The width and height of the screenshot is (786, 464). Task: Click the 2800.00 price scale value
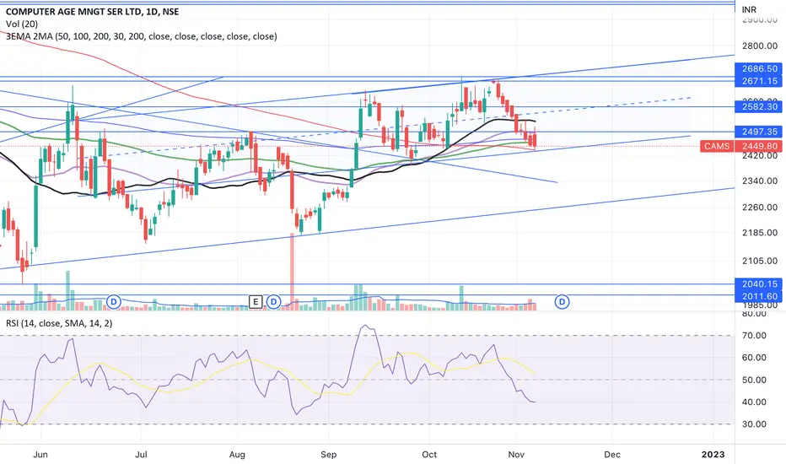tap(759, 46)
